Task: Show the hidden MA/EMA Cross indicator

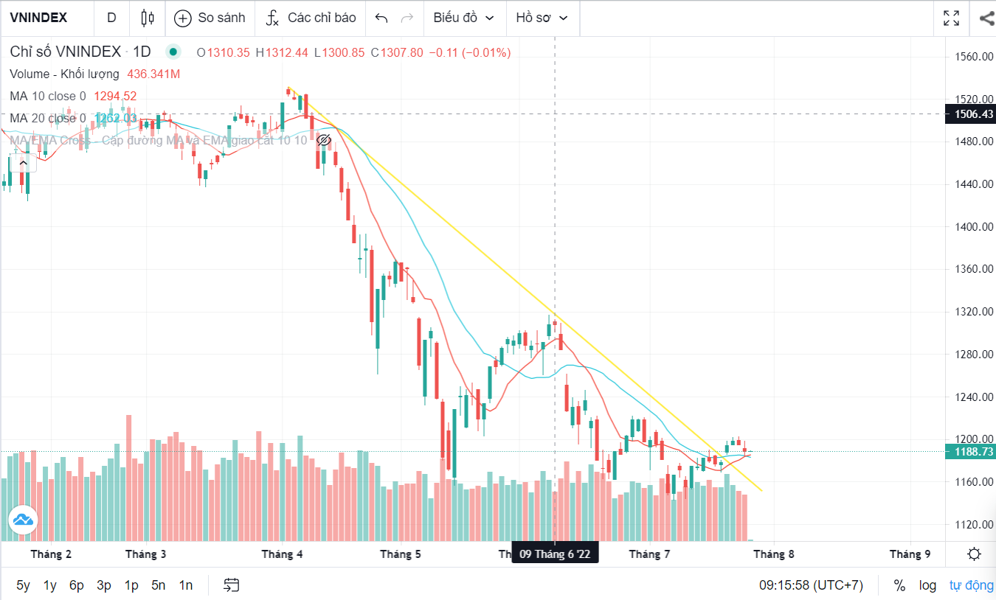Action: (x=323, y=139)
